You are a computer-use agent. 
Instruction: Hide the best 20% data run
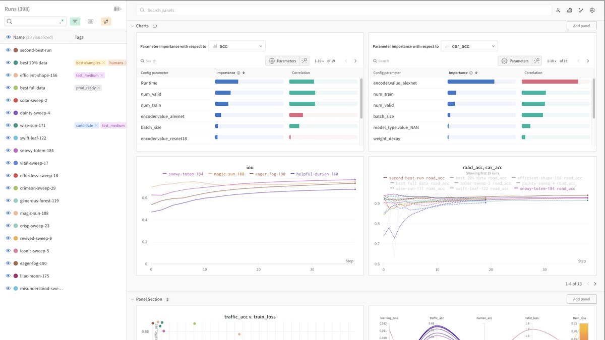8,63
